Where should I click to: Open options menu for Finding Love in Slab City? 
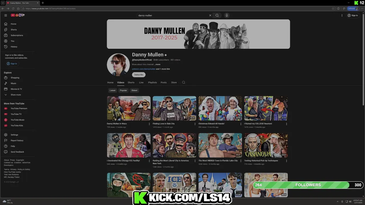click(x=195, y=124)
